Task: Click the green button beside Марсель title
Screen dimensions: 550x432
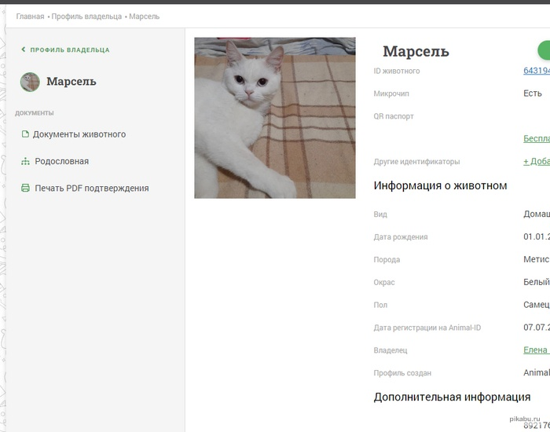Action: click(x=544, y=51)
